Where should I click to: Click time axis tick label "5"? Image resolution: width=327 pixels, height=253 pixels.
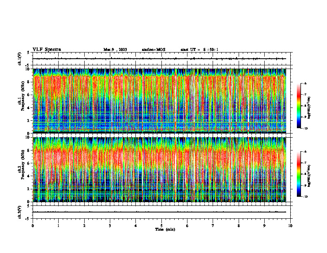[161, 226]
